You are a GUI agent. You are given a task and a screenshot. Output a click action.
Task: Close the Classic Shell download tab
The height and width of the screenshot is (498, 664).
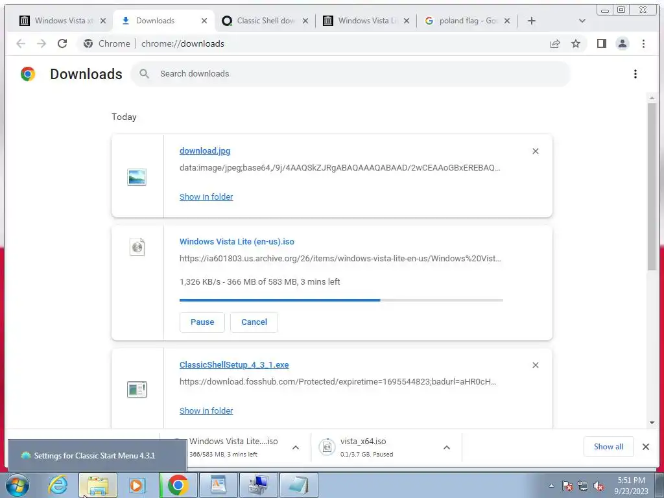(305, 21)
